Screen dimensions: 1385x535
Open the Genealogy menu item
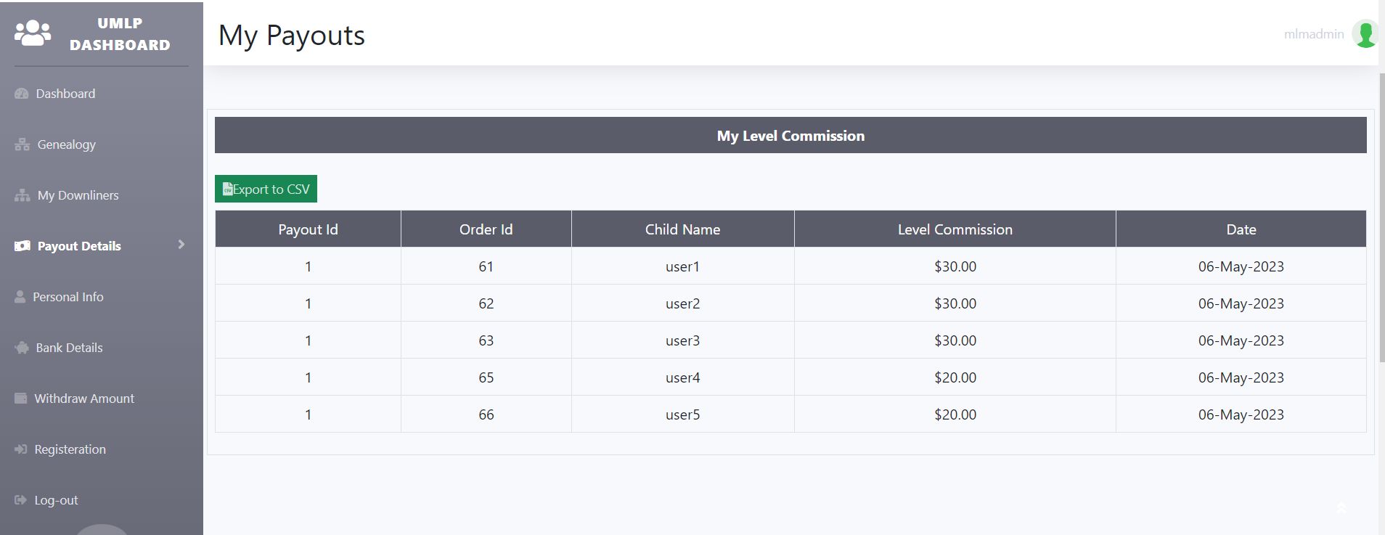(66, 144)
